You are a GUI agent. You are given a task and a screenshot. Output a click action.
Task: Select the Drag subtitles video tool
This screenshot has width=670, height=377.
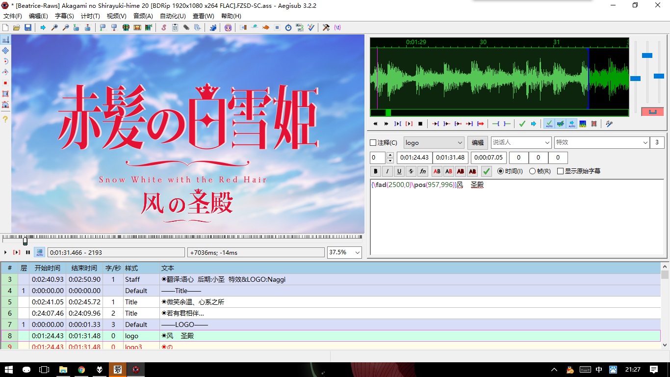(5, 51)
